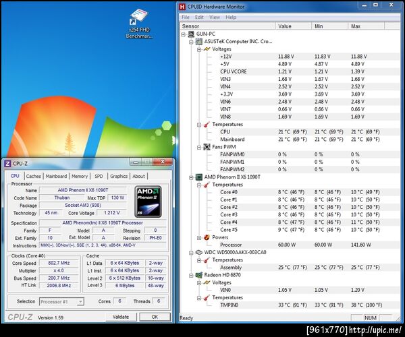Switch to the SPD tab in CPU-Z

99,177
